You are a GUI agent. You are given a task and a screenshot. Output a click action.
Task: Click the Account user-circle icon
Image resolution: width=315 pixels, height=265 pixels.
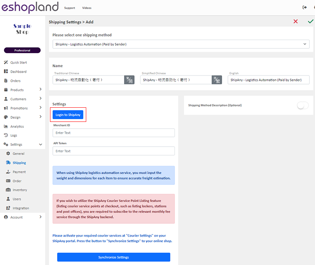pos(6,217)
